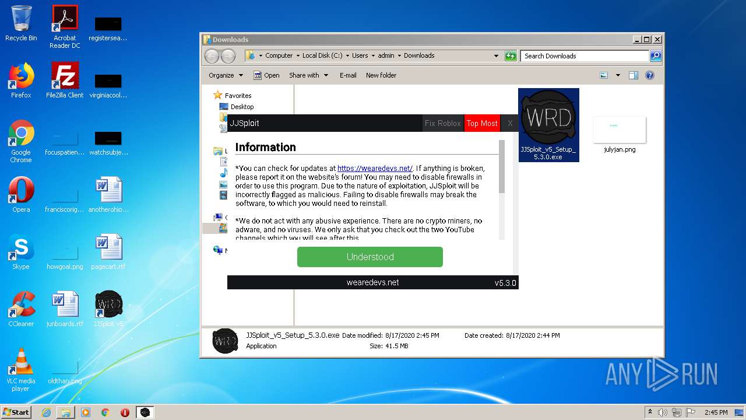
Task: Select the JJSploit_v5_Setup_5.3.0.exe file in Downloads
Action: pyautogui.click(x=548, y=125)
